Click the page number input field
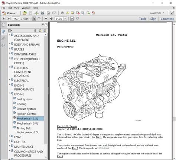 click(16, 19)
